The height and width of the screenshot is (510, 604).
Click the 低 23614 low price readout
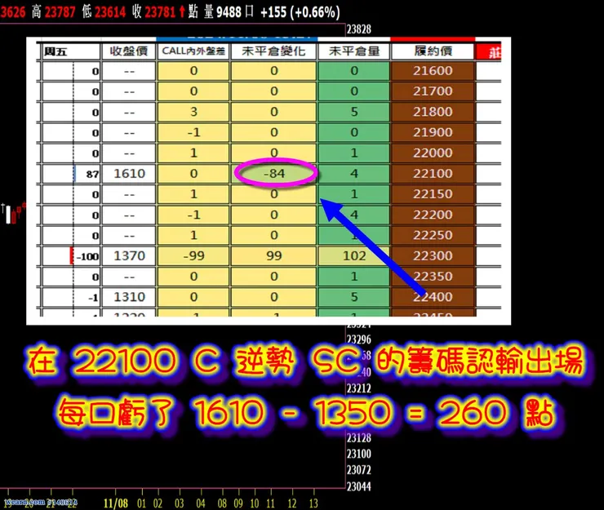104,12
